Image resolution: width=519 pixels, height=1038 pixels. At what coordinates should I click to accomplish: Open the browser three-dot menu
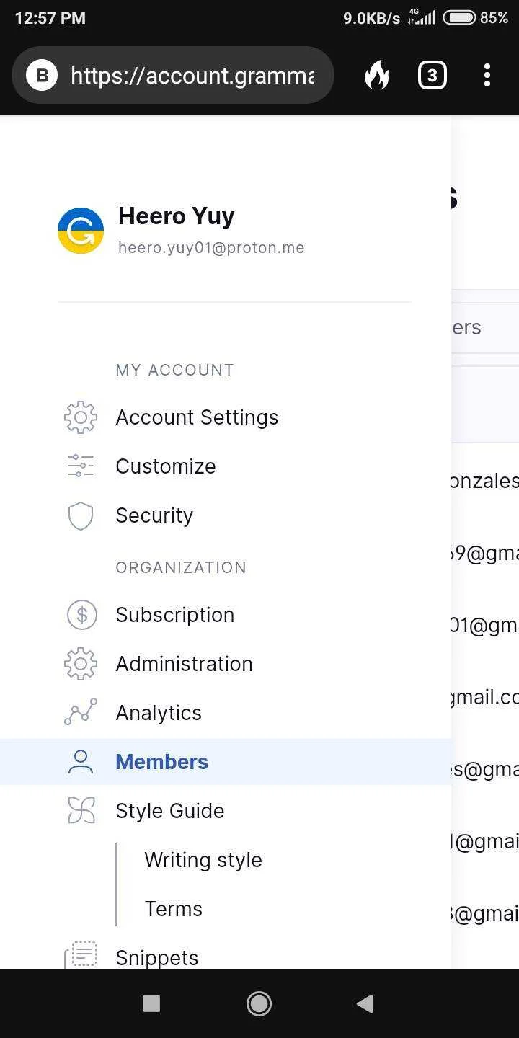click(x=487, y=75)
